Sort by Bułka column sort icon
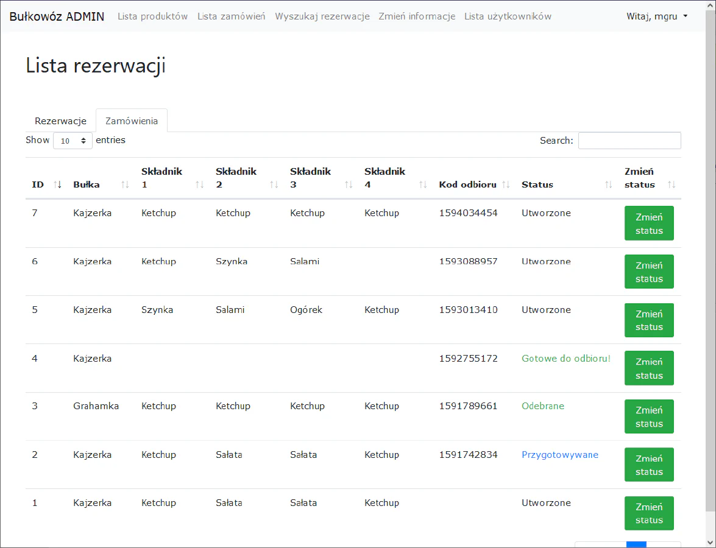This screenshot has width=716, height=548. (x=125, y=184)
